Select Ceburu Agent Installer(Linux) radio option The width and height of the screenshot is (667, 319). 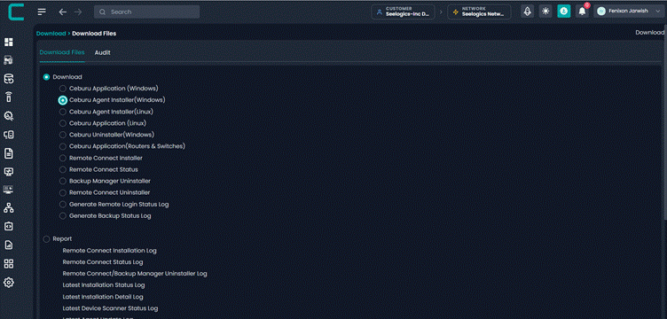(x=62, y=112)
